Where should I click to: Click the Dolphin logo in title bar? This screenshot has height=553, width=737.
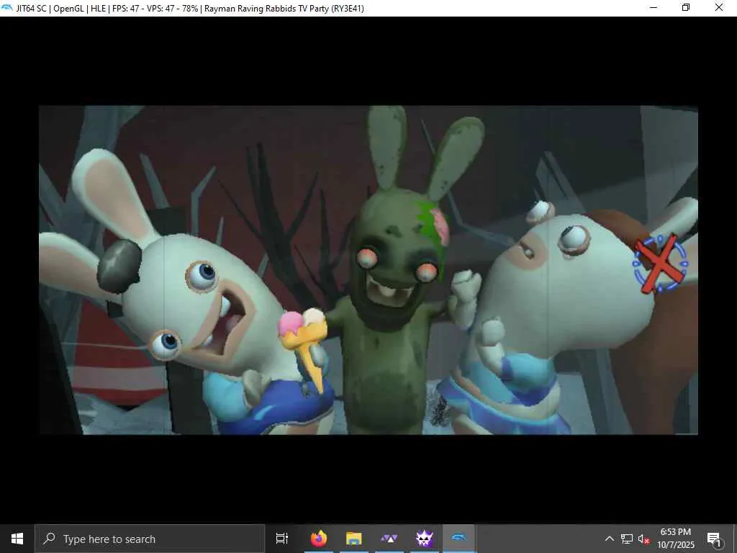pos(7,8)
